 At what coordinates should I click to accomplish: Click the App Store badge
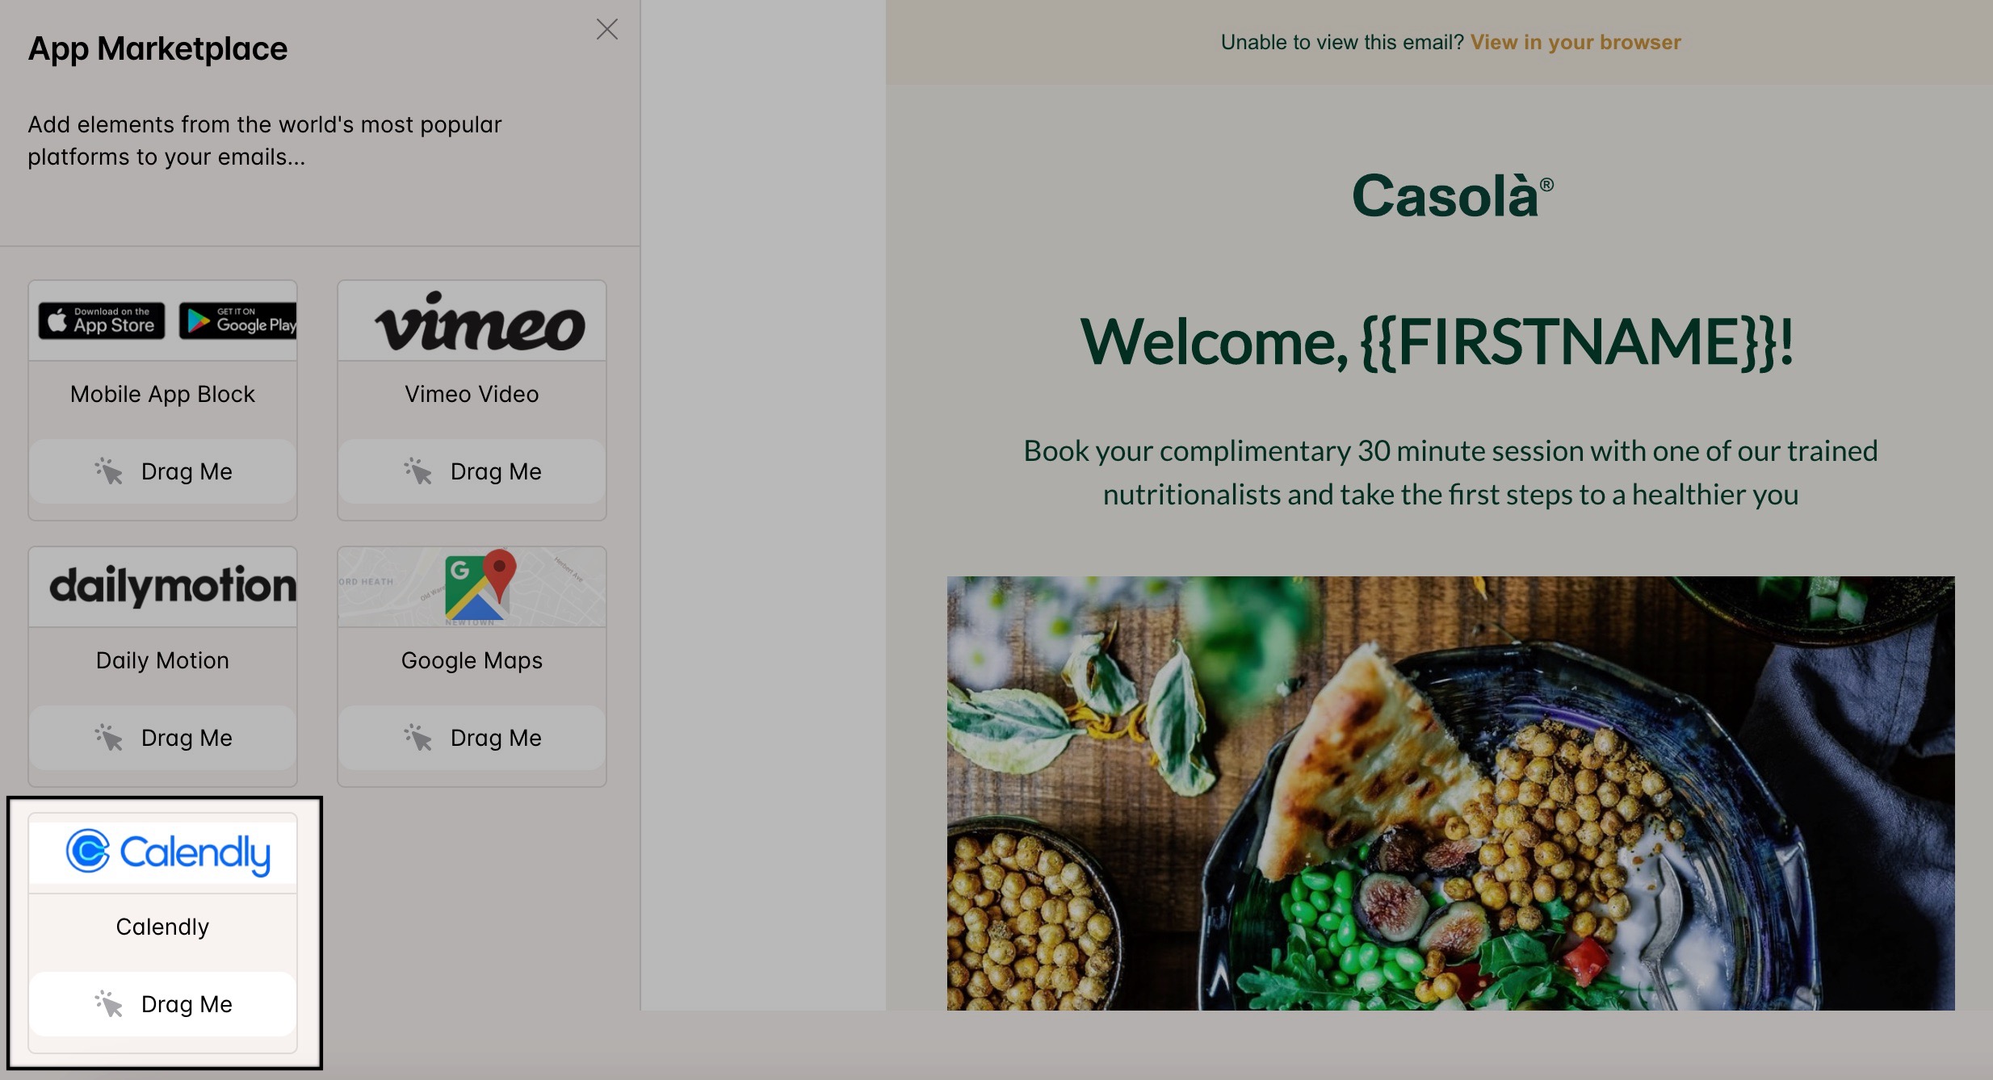102,321
